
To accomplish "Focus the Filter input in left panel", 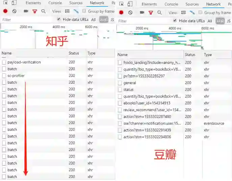I will 28,20.
